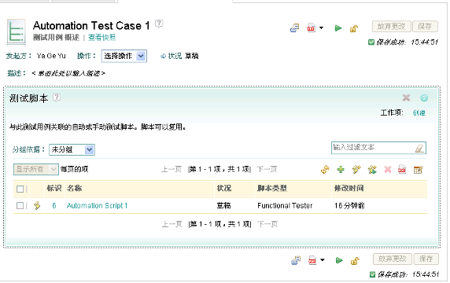Click the PDF export icon at top
The image size is (450, 283).
click(x=312, y=28)
